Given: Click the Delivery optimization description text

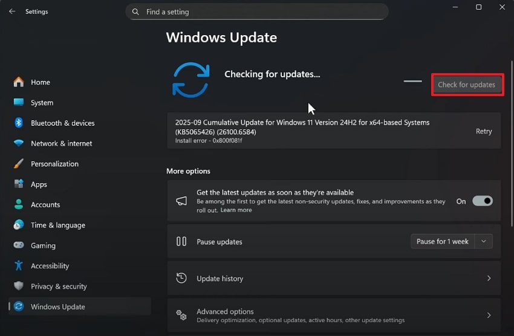Looking at the screenshot, I should pyautogui.click(x=301, y=320).
